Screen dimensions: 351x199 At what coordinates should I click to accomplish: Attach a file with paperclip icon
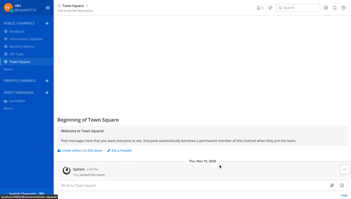pos(332,185)
